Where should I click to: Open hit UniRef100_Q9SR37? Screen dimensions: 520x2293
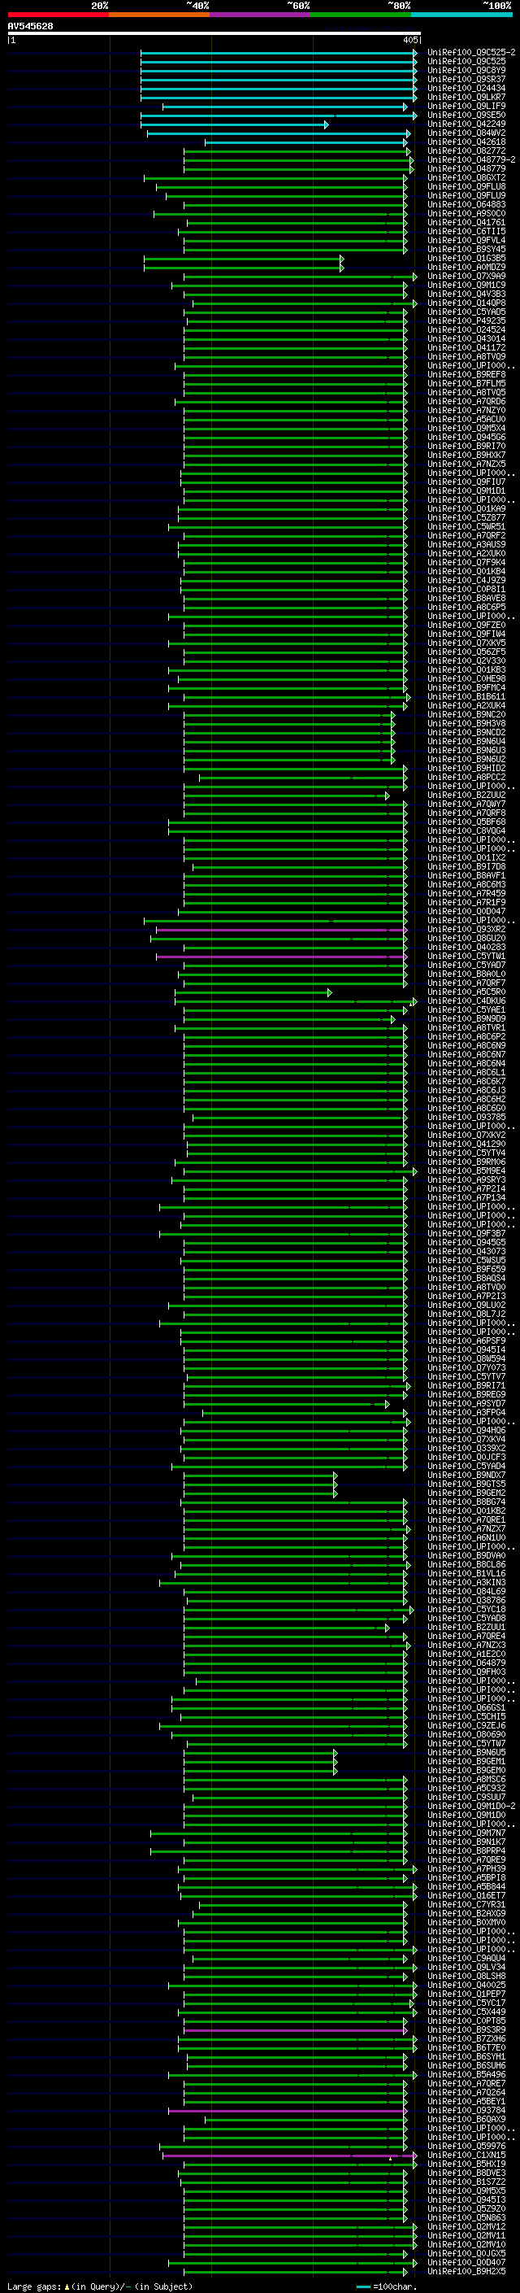tap(466, 79)
